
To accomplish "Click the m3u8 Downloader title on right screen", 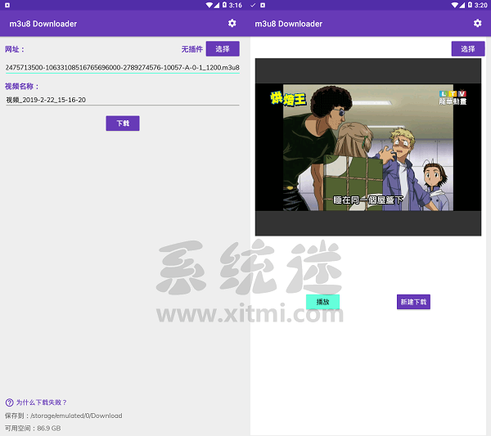I will [289, 24].
